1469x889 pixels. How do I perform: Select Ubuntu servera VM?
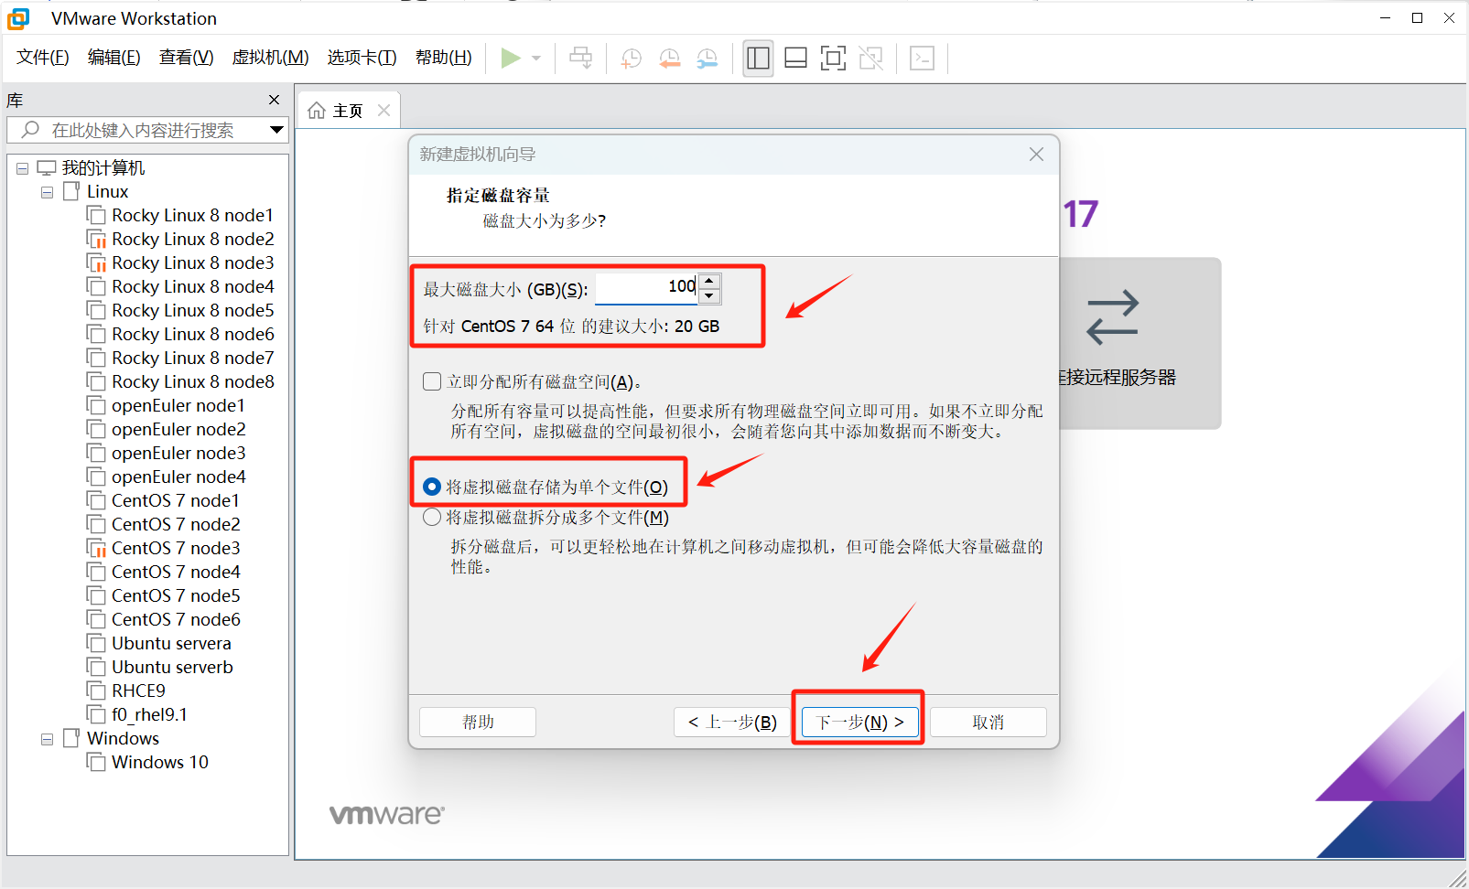171,643
